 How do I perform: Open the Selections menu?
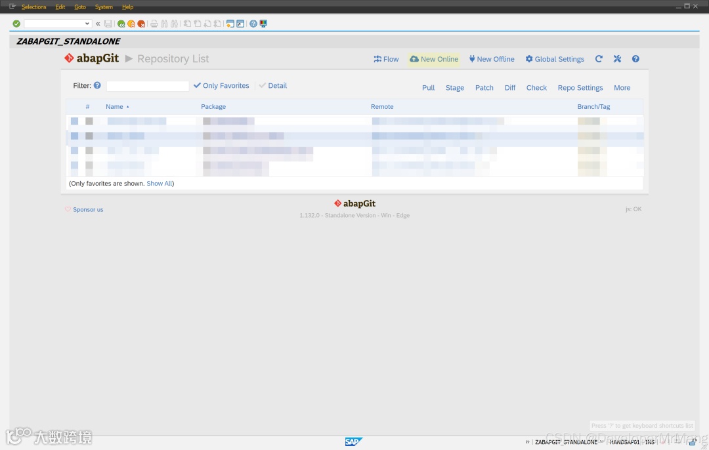point(34,7)
